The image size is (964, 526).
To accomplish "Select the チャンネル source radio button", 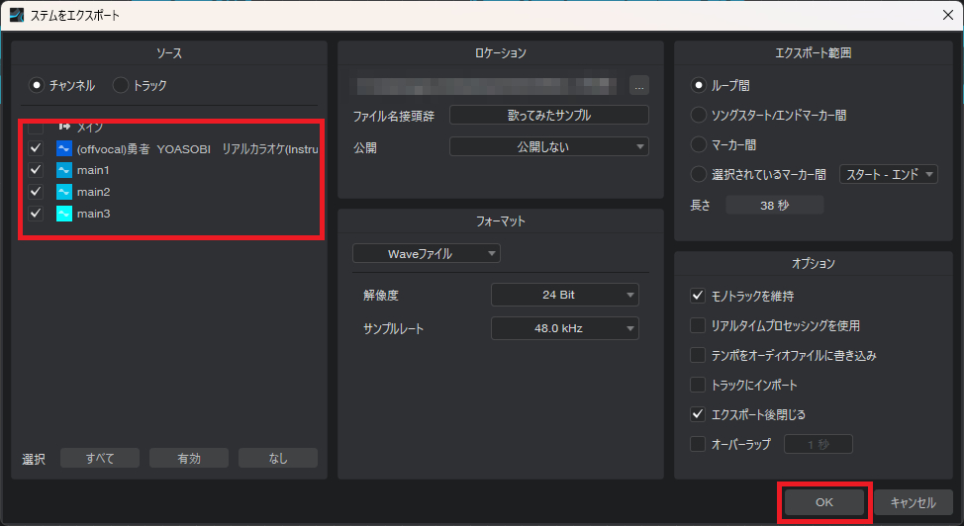I will point(37,85).
